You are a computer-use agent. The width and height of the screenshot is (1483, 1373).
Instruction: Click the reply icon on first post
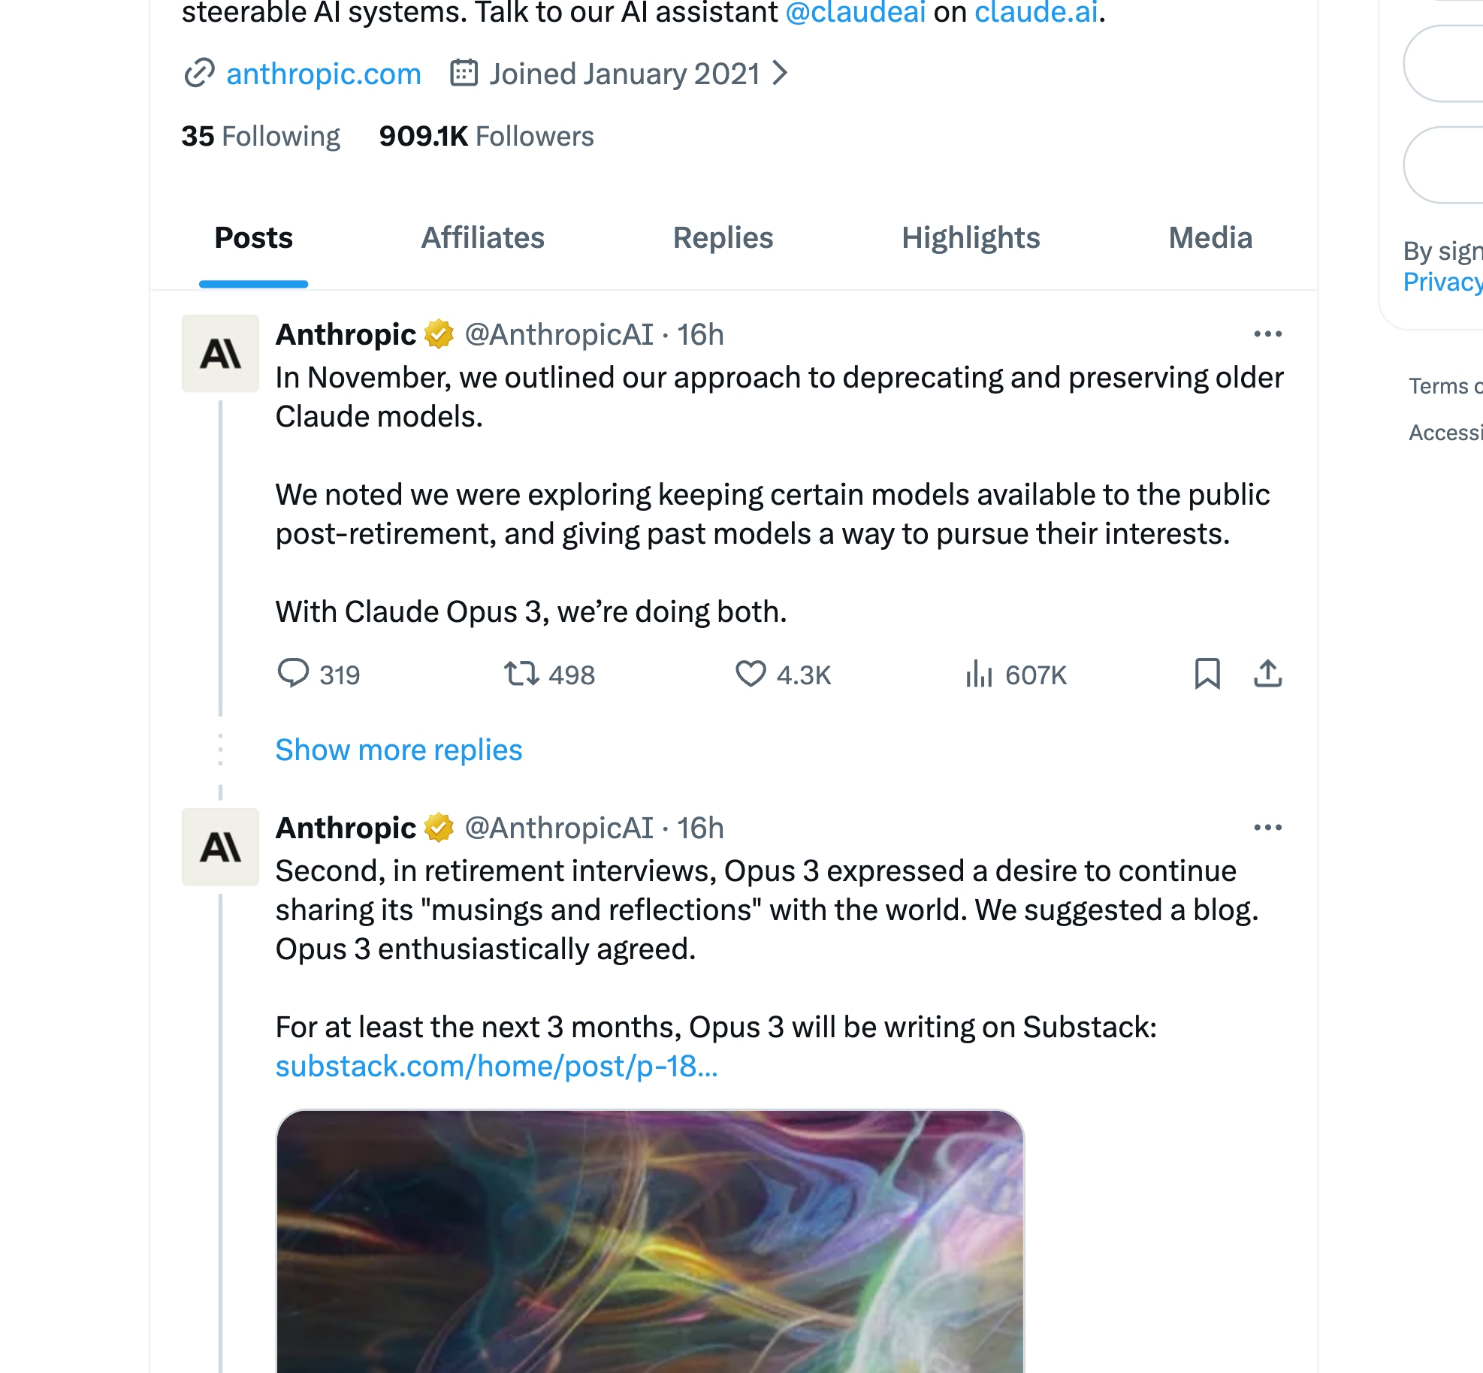(x=293, y=674)
